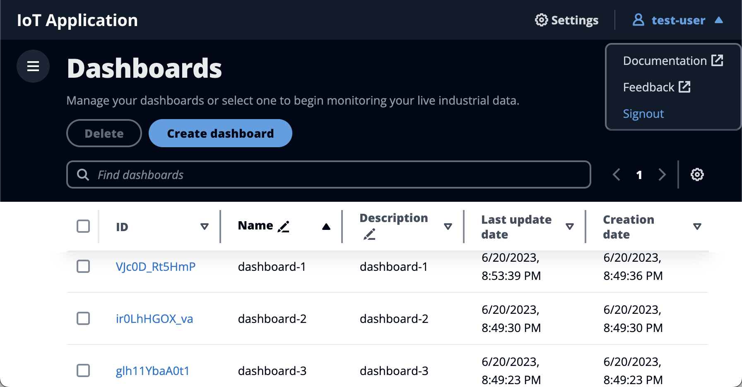Click description cell of dashboard-2 row
Viewport: 742px width, 387px height.
coord(394,319)
